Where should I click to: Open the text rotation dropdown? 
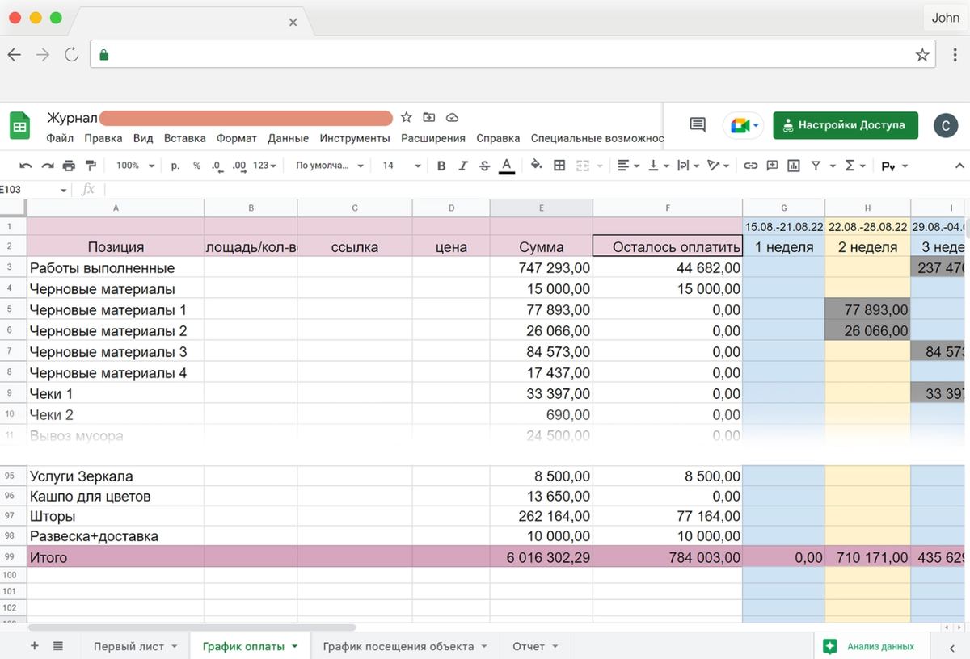tap(718, 166)
